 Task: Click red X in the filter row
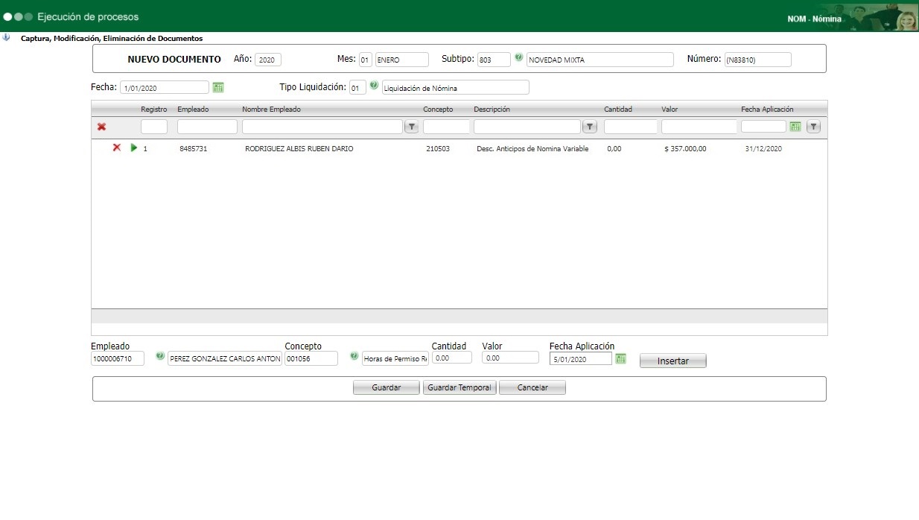click(x=101, y=127)
